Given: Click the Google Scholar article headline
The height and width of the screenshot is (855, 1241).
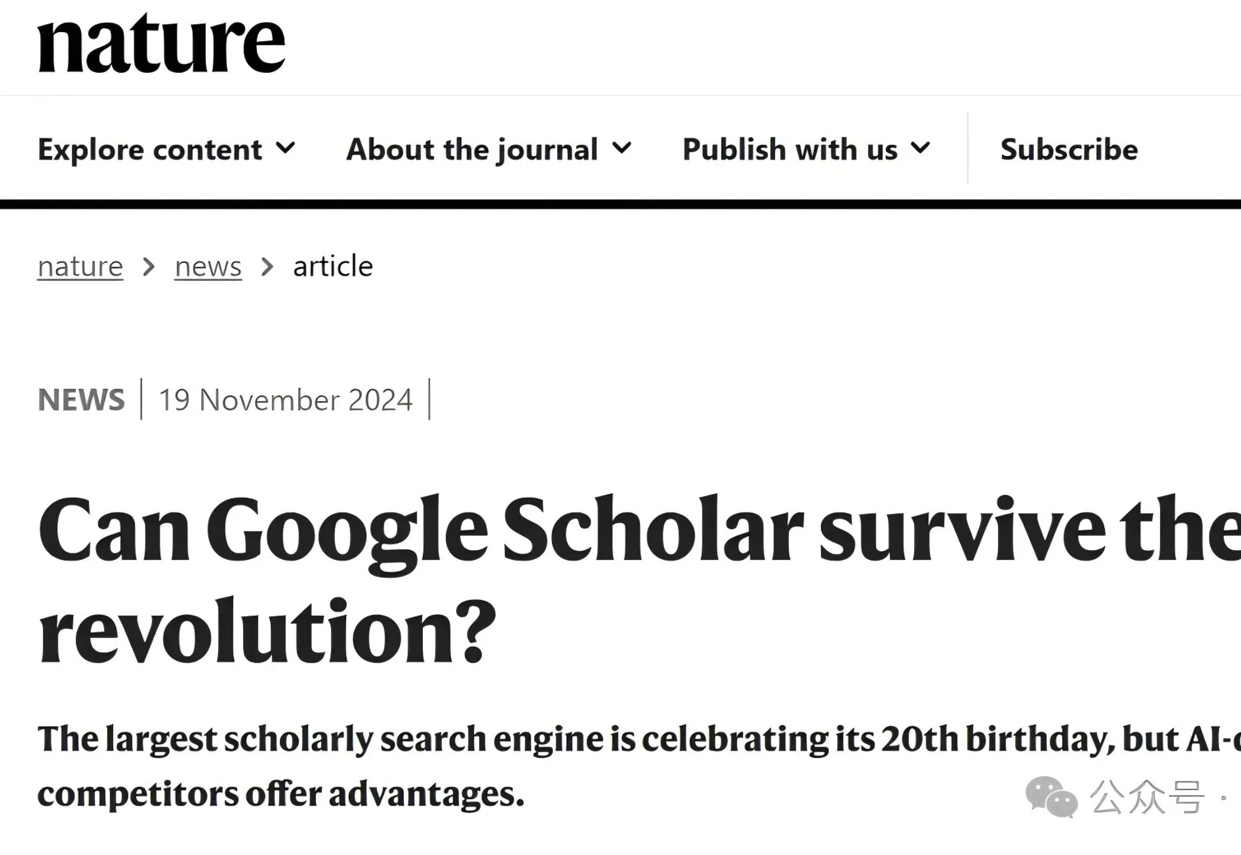Looking at the screenshot, I should pos(639,580).
